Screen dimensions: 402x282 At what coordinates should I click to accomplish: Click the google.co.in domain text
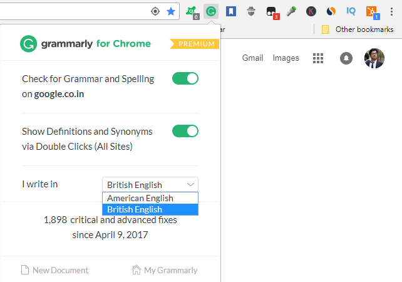pyautogui.click(x=59, y=94)
